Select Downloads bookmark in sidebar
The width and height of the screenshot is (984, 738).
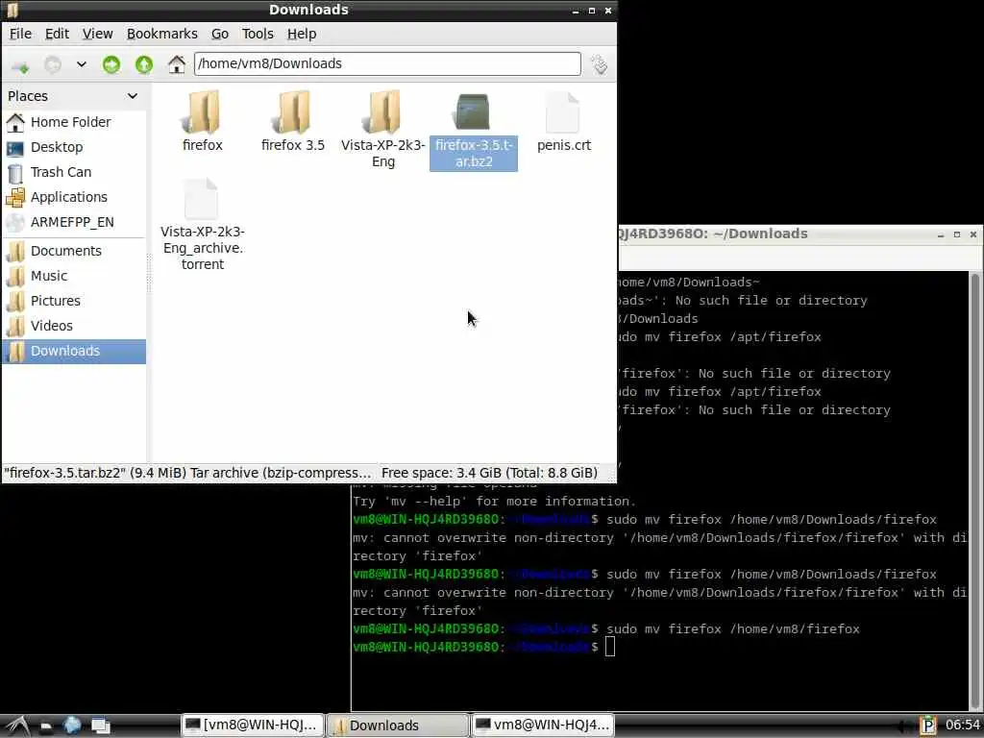point(74,351)
